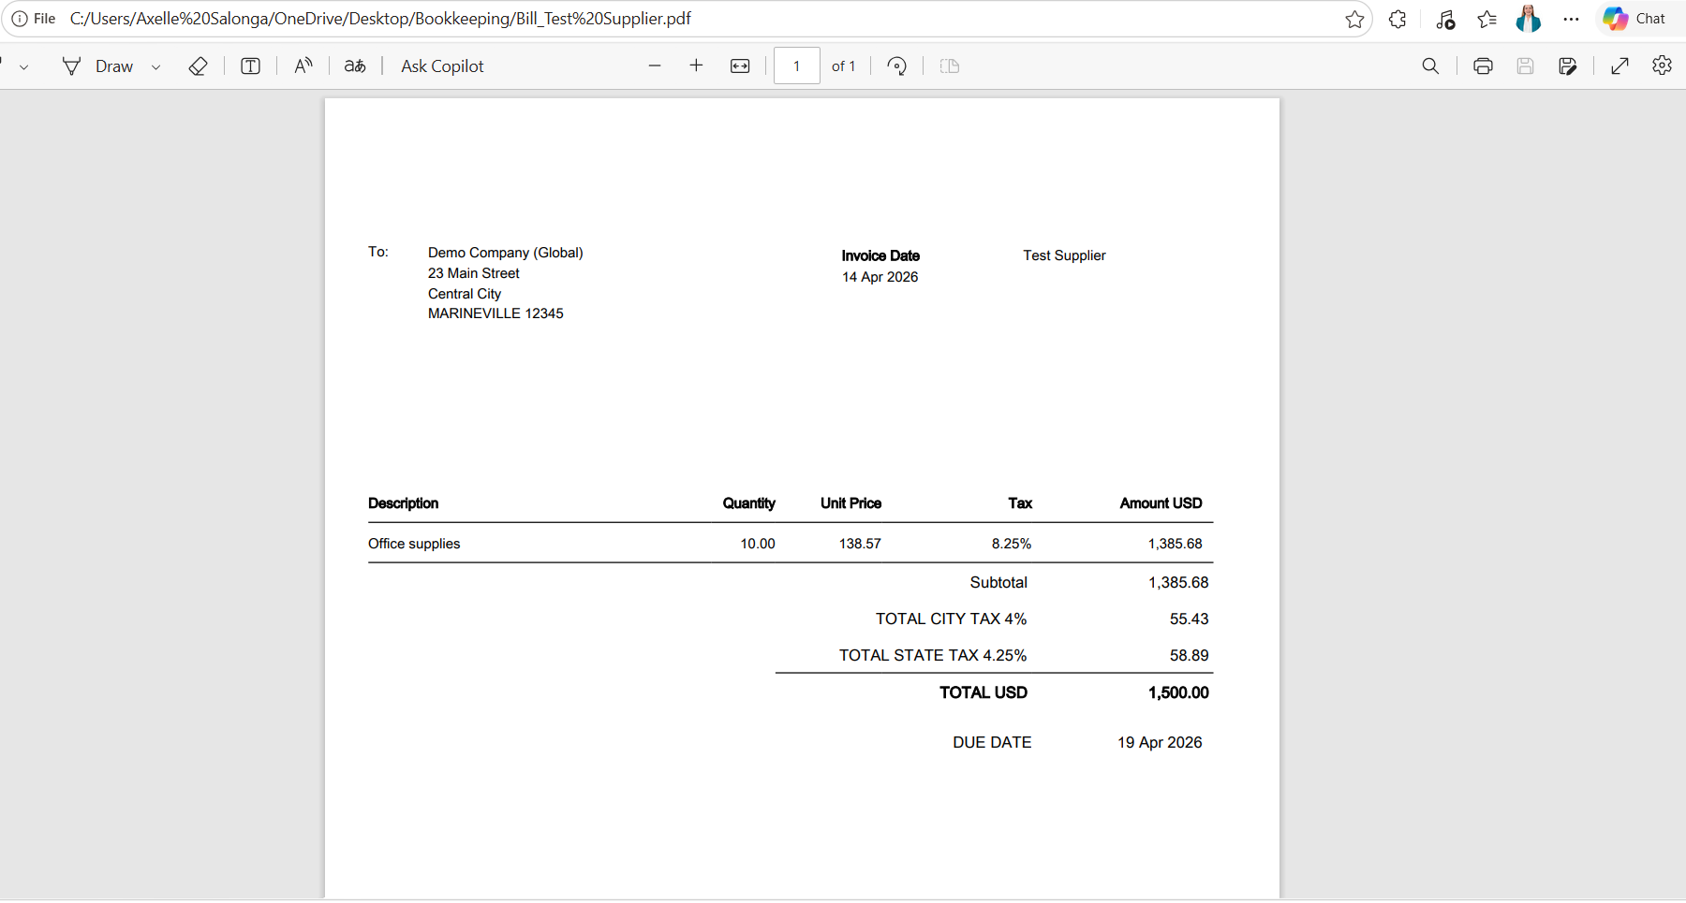Expand the Draw options dropdown arrow
The height and width of the screenshot is (903, 1686).
(x=156, y=66)
